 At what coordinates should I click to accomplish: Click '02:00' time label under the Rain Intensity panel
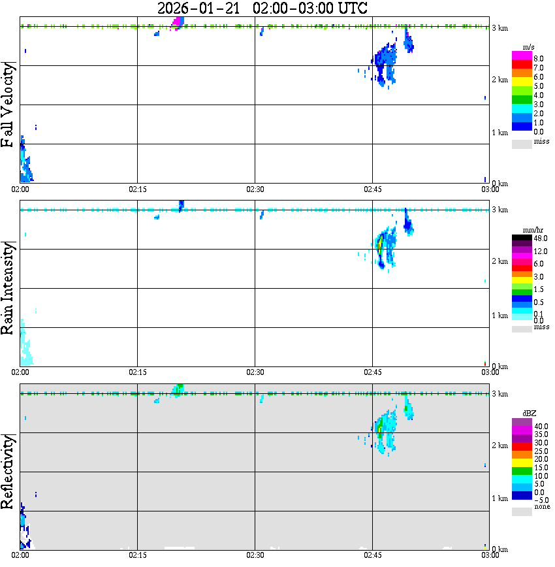pyautogui.click(x=20, y=372)
